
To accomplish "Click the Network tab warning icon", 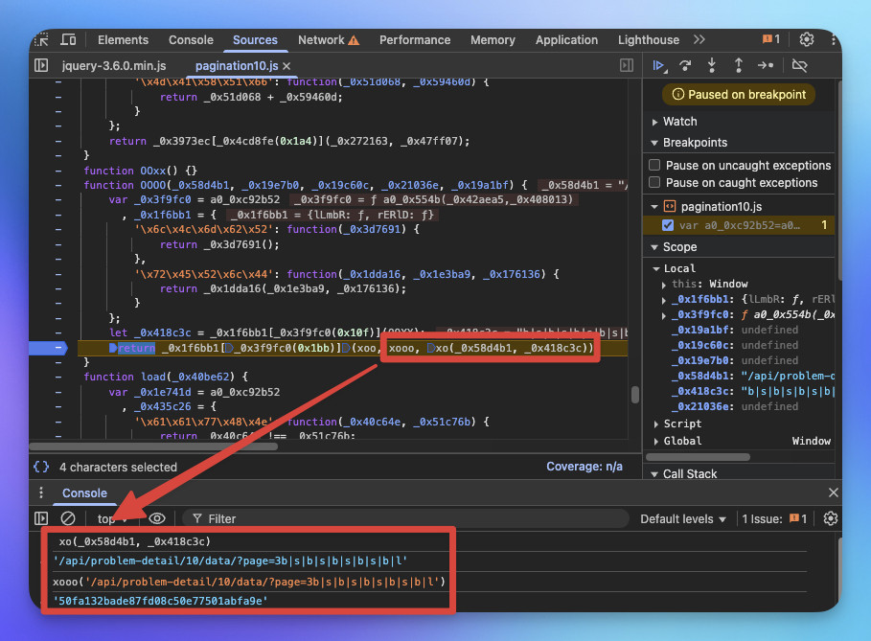I will pos(354,40).
